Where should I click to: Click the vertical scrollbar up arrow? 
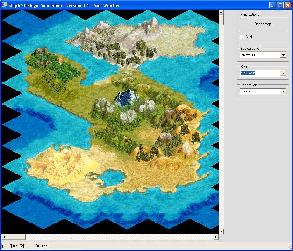point(222,12)
